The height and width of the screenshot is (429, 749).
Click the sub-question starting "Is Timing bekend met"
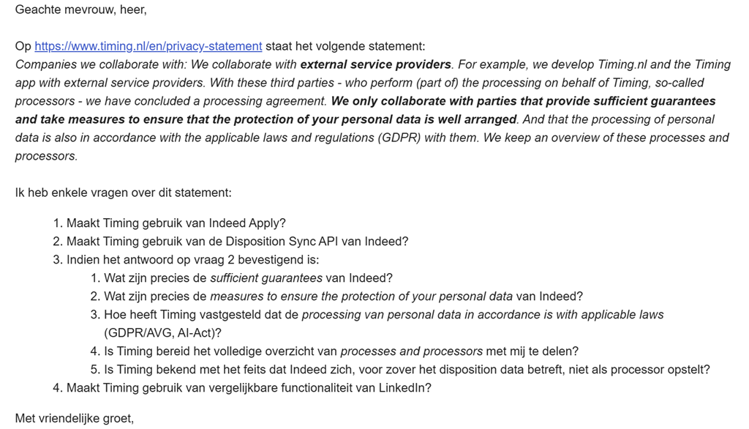point(407,370)
